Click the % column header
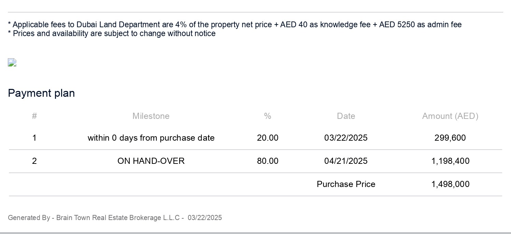The width and height of the screenshot is (511, 234). tap(267, 116)
